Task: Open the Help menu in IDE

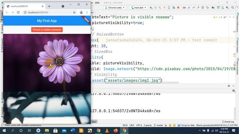Action: tap(97, 3)
